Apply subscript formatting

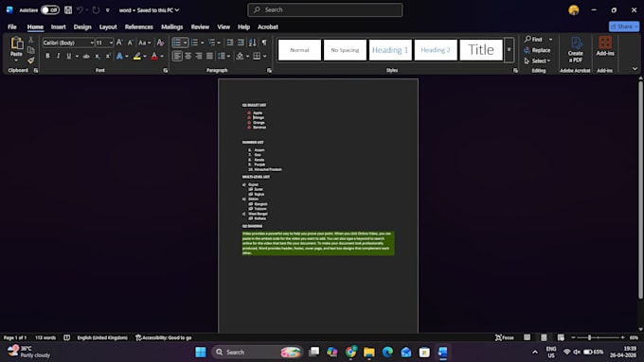pyautogui.click(x=98, y=56)
